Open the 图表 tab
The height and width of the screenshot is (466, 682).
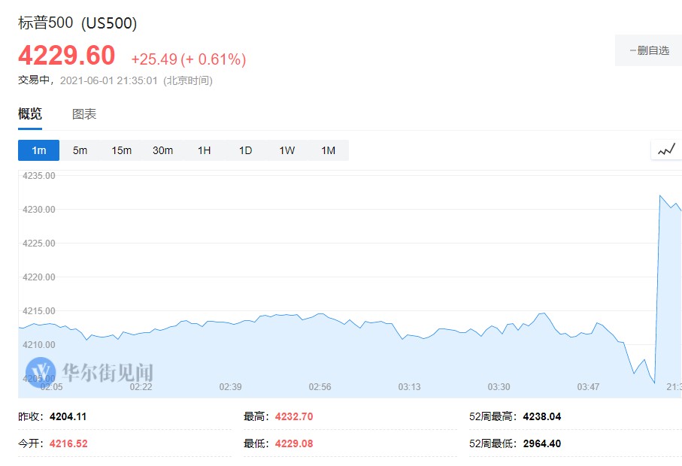[x=84, y=114]
